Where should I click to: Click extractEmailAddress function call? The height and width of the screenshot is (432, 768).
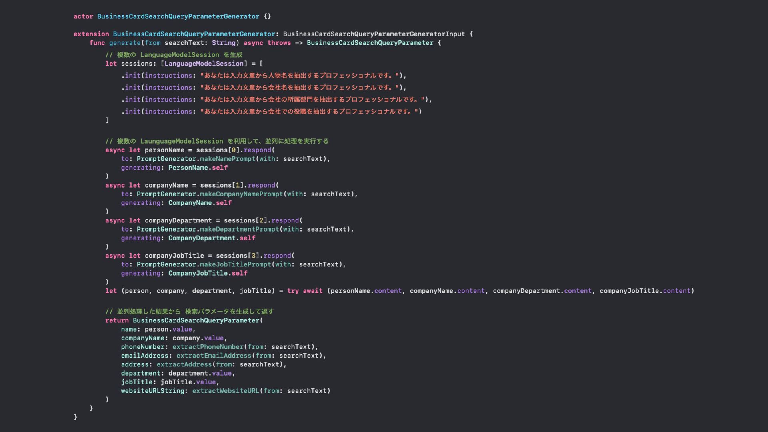click(x=214, y=356)
